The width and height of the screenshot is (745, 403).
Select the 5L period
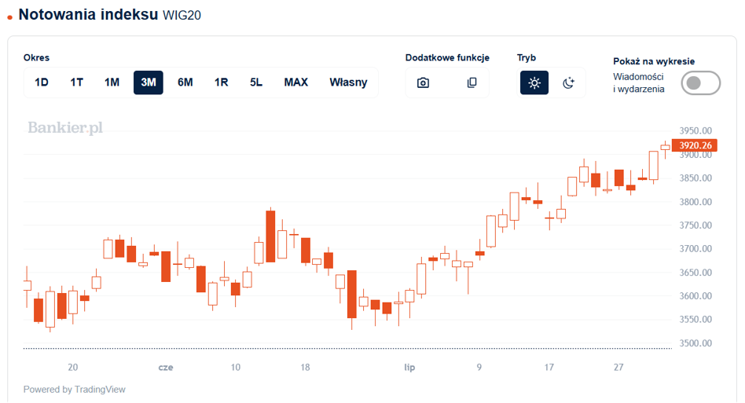pos(256,82)
